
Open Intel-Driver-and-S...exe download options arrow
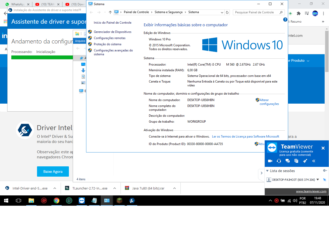(x=54, y=188)
